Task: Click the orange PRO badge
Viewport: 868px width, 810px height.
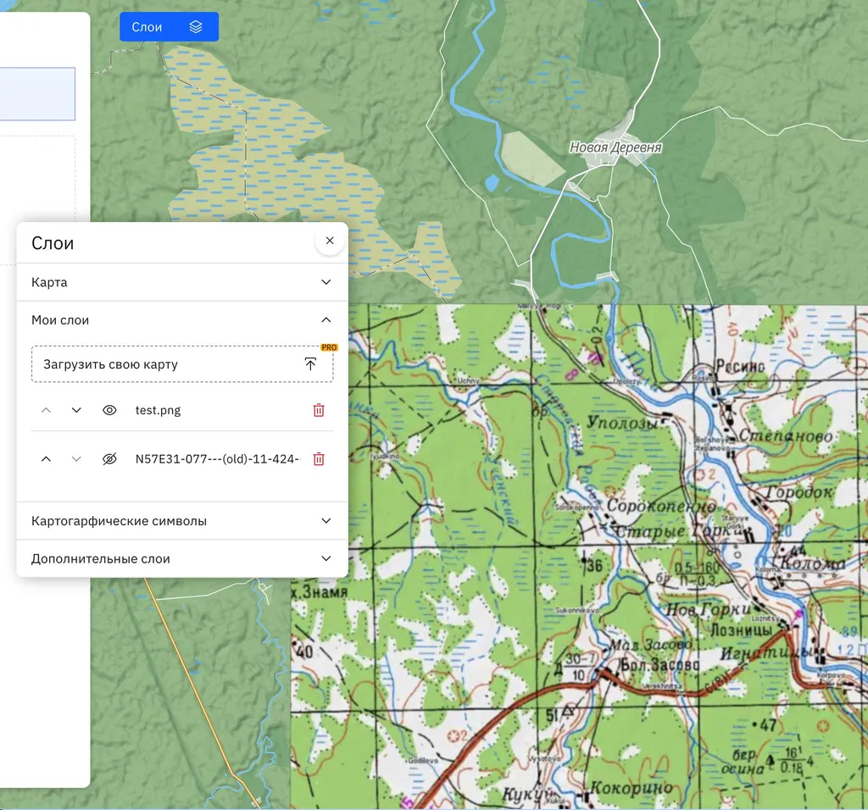Action: tap(329, 347)
